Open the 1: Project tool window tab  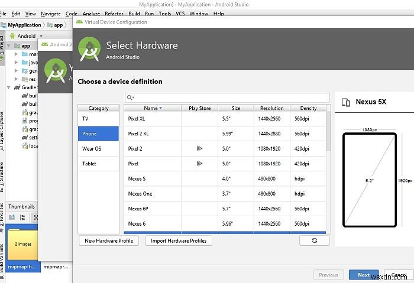coord(2,48)
